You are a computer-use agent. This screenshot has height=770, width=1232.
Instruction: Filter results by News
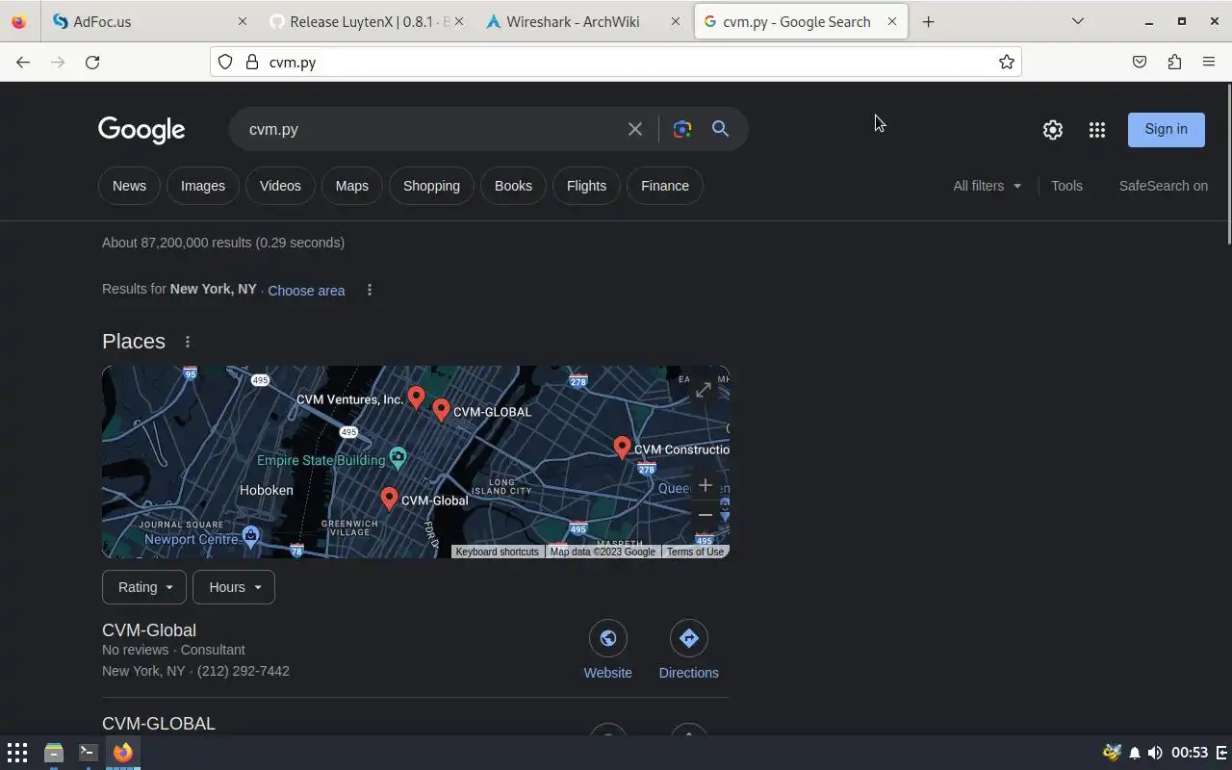(x=129, y=186)
